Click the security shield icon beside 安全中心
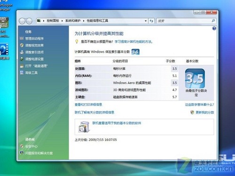235x176 pixels. click(x=22, y=146)
